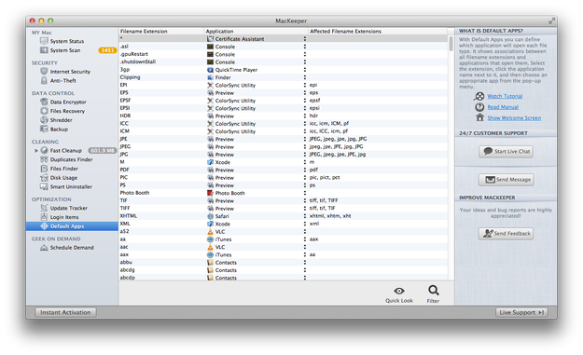583x355 pixels.
Task: Open System Status in sidebar
Action: [x=67, y=41]
